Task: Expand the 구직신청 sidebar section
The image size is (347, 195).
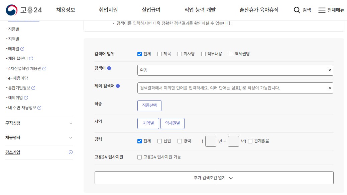Action: (x=38, y=123)
